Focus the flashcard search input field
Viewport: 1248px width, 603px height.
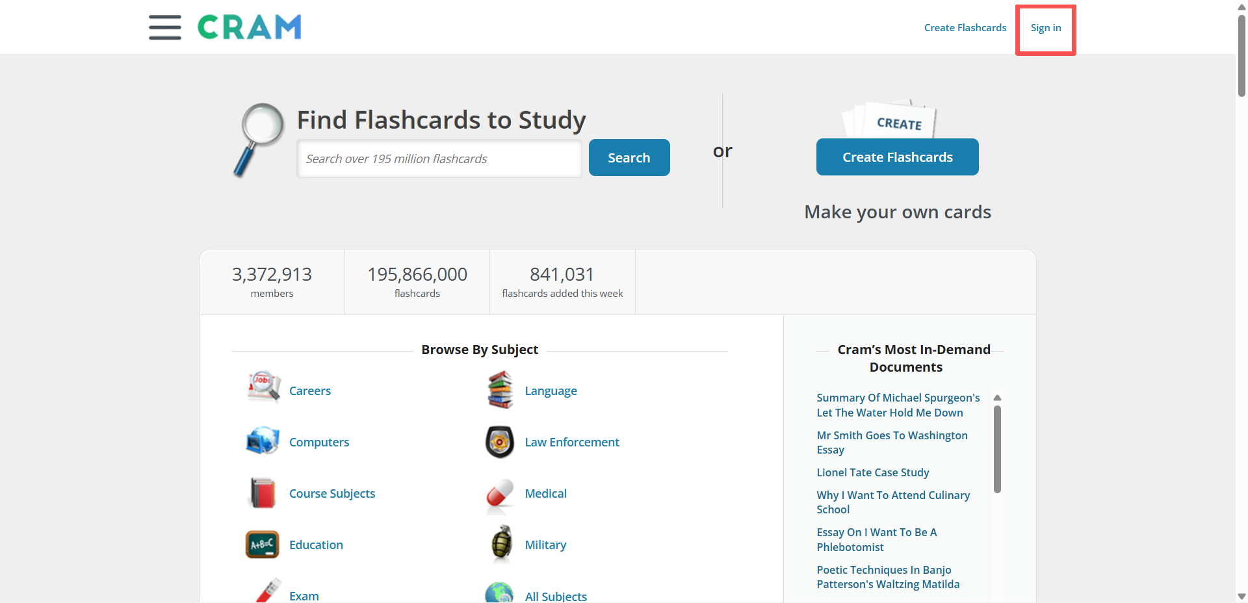point(439,159)
